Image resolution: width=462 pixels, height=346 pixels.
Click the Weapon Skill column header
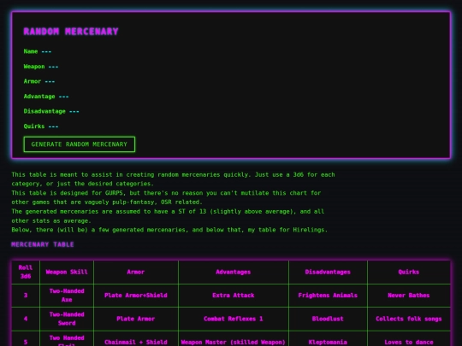click(67, 272)
